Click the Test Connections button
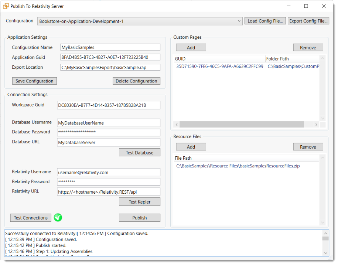The width and height of the screenshot is (338, 265). (x=31, y=218)
